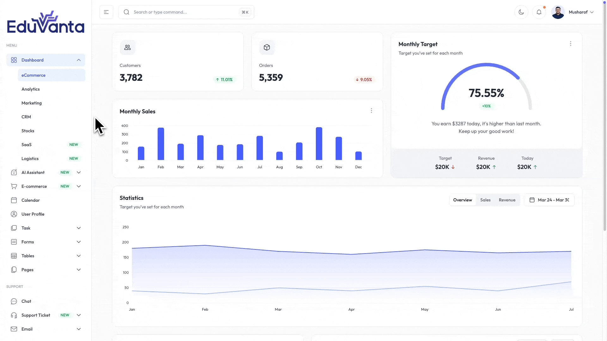607x341 pixels.
Task: Click the +10% target badge
Action: pyautogui.click(x=487, y=106)
